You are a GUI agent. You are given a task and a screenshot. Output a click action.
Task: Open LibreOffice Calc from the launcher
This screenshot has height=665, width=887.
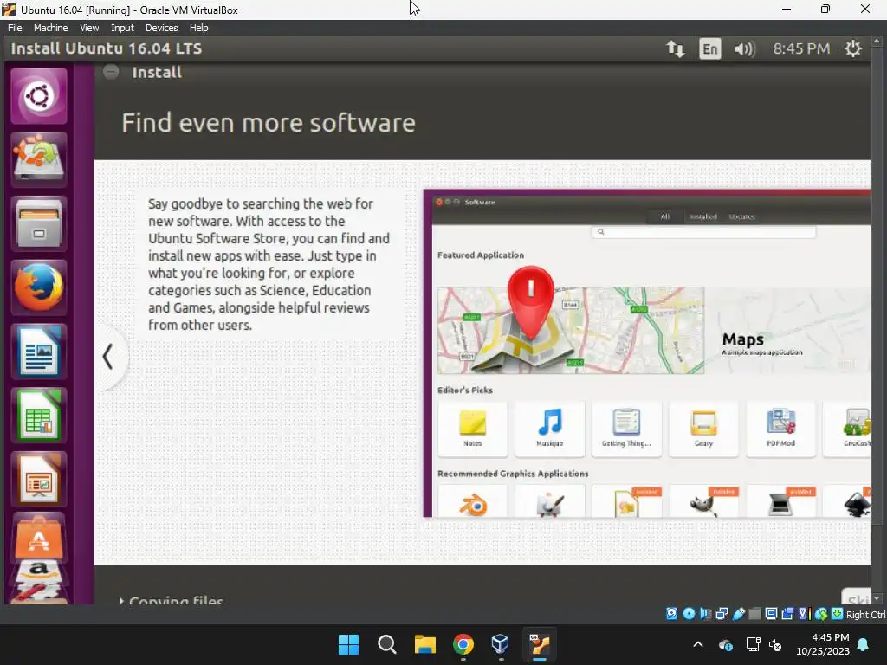38,415
